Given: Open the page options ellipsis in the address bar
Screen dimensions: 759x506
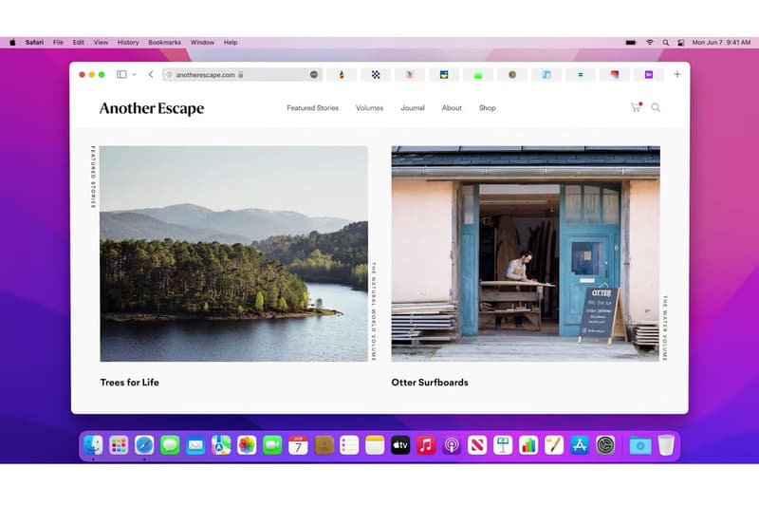Looking at the screenshot, I should point(314,75).
